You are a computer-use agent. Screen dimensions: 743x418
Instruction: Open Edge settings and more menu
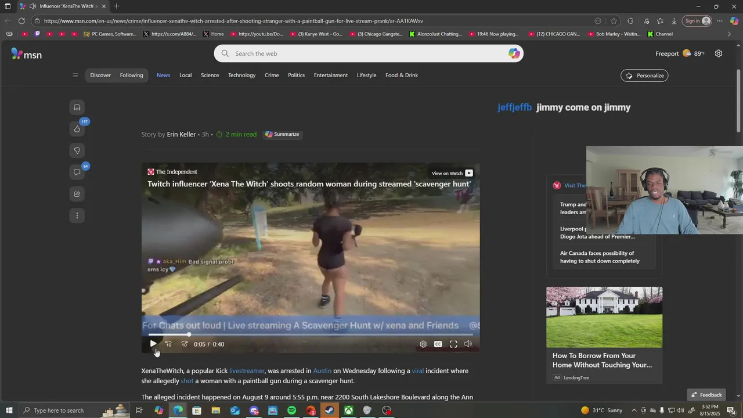[719, 21]
